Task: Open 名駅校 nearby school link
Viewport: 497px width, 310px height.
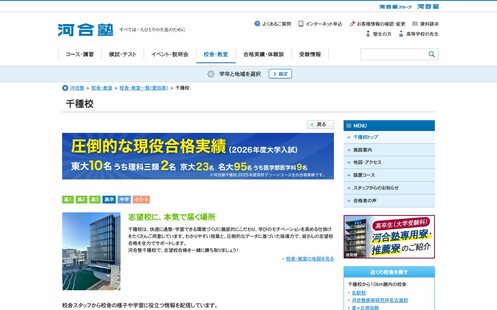Action: tap(359, 293)
